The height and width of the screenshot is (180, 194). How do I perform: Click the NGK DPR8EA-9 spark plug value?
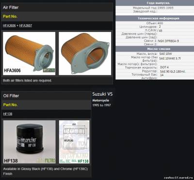point(168,41)
